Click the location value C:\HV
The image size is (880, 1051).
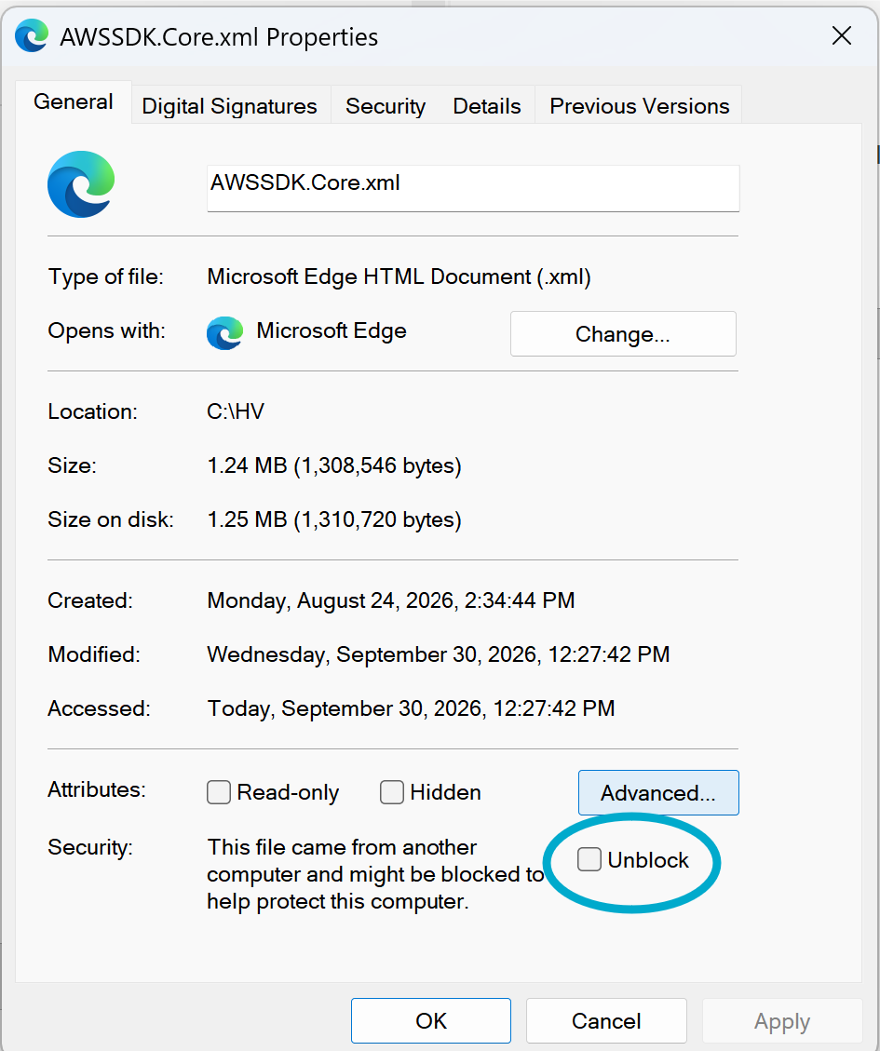[236, 411]
